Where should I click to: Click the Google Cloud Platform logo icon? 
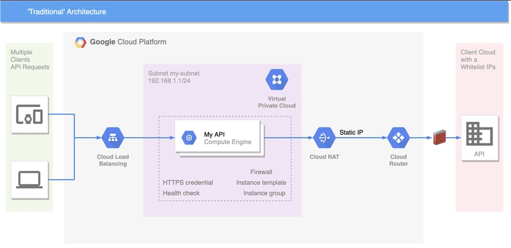(x=80, y=42)
